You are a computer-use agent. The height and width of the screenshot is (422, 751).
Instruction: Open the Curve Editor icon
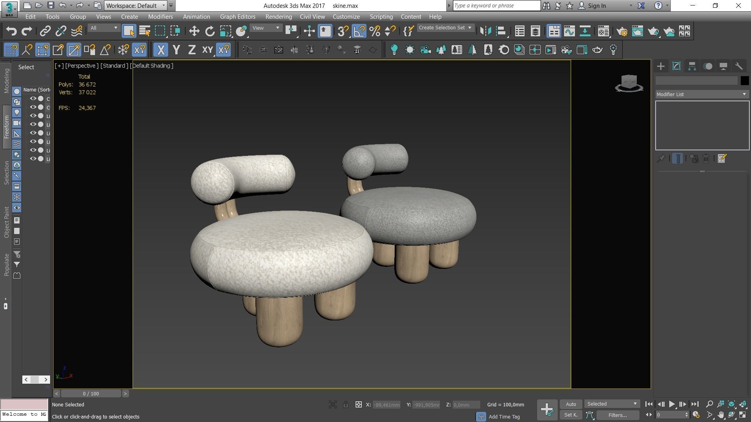[569, 31]
